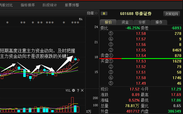Viewport: 183px width, 114px height.
Task: Click the sell level 1 circled number
Action: [x=111, y=56]
